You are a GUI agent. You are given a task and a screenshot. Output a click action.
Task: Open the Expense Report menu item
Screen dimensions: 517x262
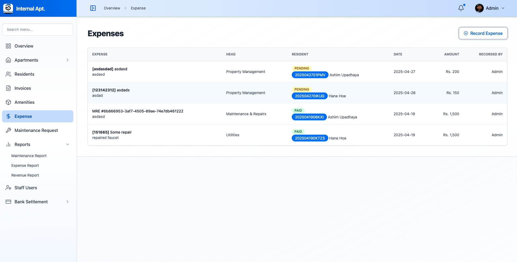click(25, 165)
